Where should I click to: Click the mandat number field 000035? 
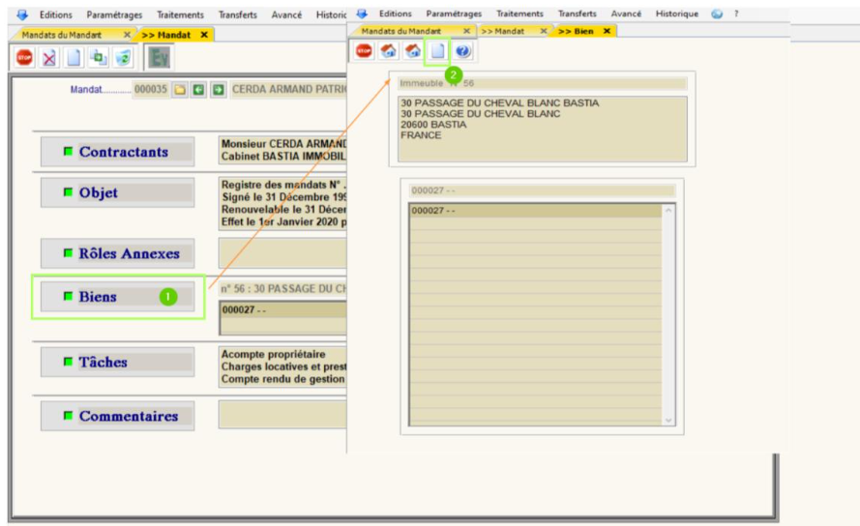150,89
